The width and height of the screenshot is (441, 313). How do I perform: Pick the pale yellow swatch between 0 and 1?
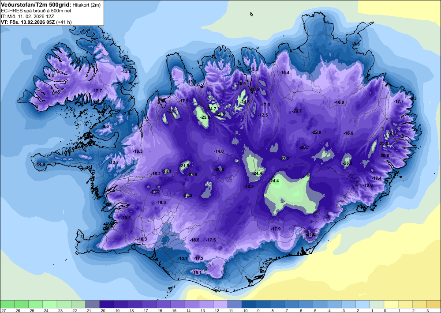[x=391, y=304]
